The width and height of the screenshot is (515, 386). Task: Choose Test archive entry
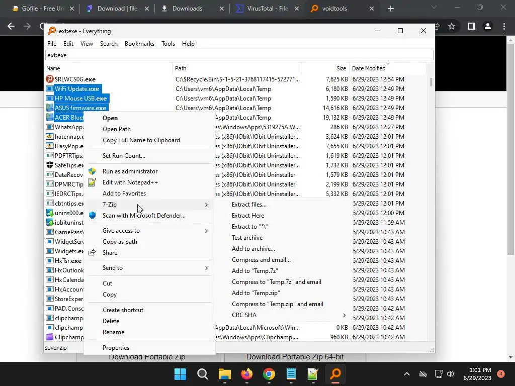(247, 238)
